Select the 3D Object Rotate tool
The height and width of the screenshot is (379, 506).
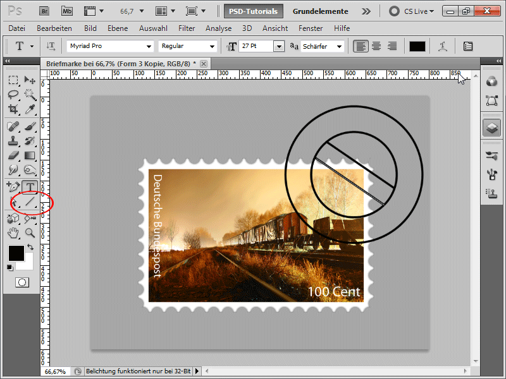(x=13, y=219)
